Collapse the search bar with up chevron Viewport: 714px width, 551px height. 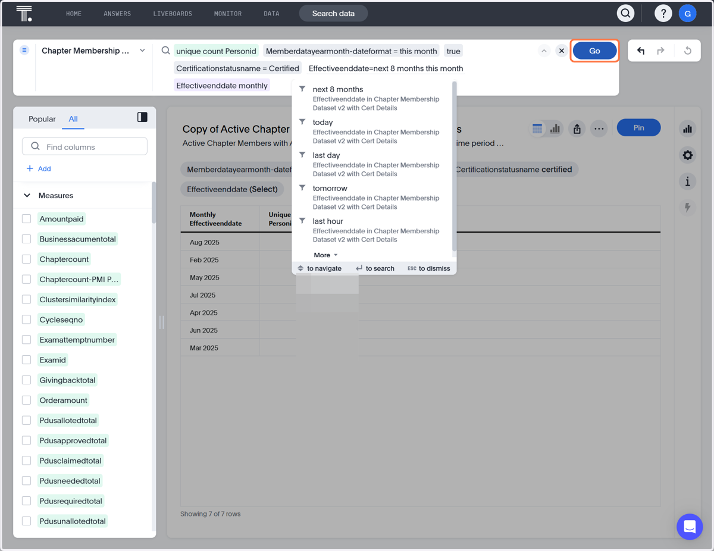click(x=544, y=51)
